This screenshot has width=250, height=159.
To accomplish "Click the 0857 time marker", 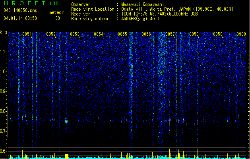I will [x=170, y=34].
